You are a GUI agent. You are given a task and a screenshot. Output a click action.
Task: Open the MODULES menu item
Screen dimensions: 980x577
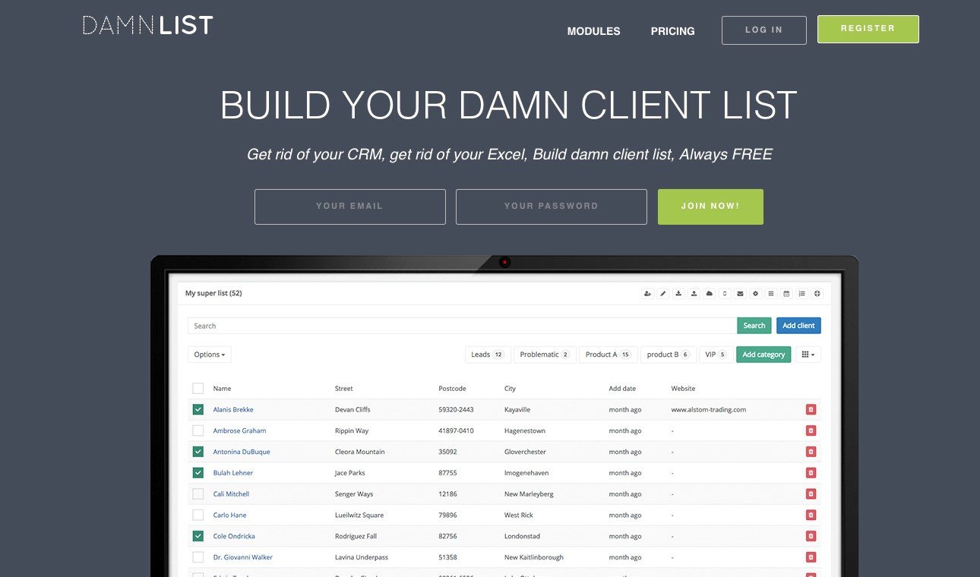(594, 31)
